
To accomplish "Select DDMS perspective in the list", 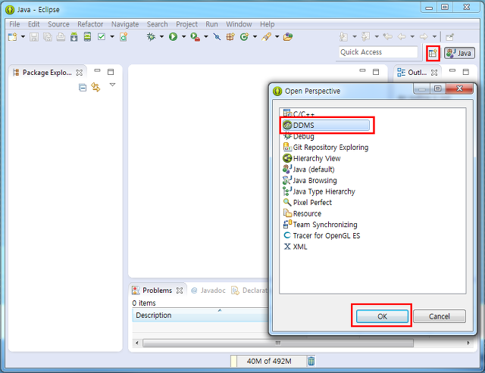I will tap(326, 125).
